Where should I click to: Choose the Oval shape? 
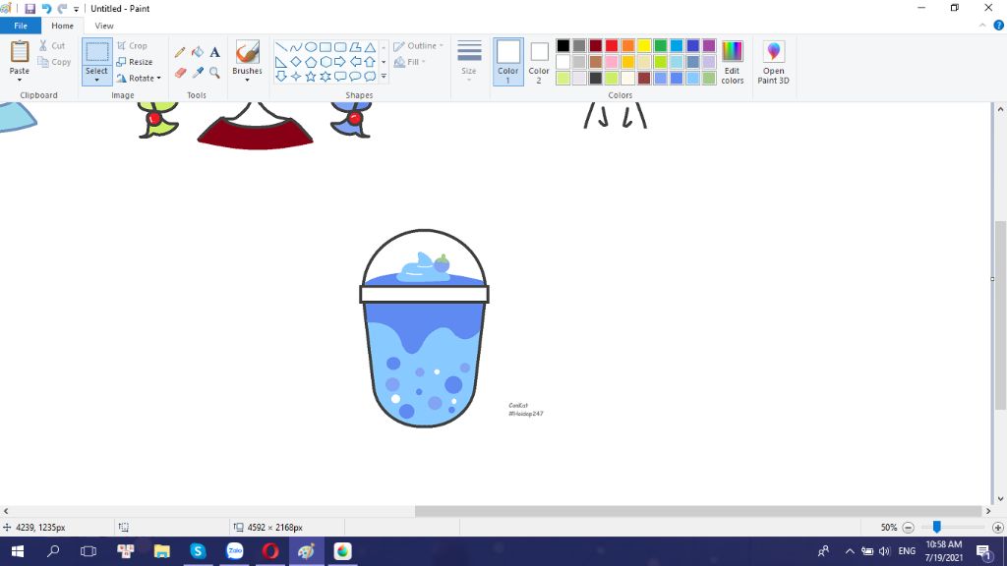pyautogui.click(x=310, y=47)
